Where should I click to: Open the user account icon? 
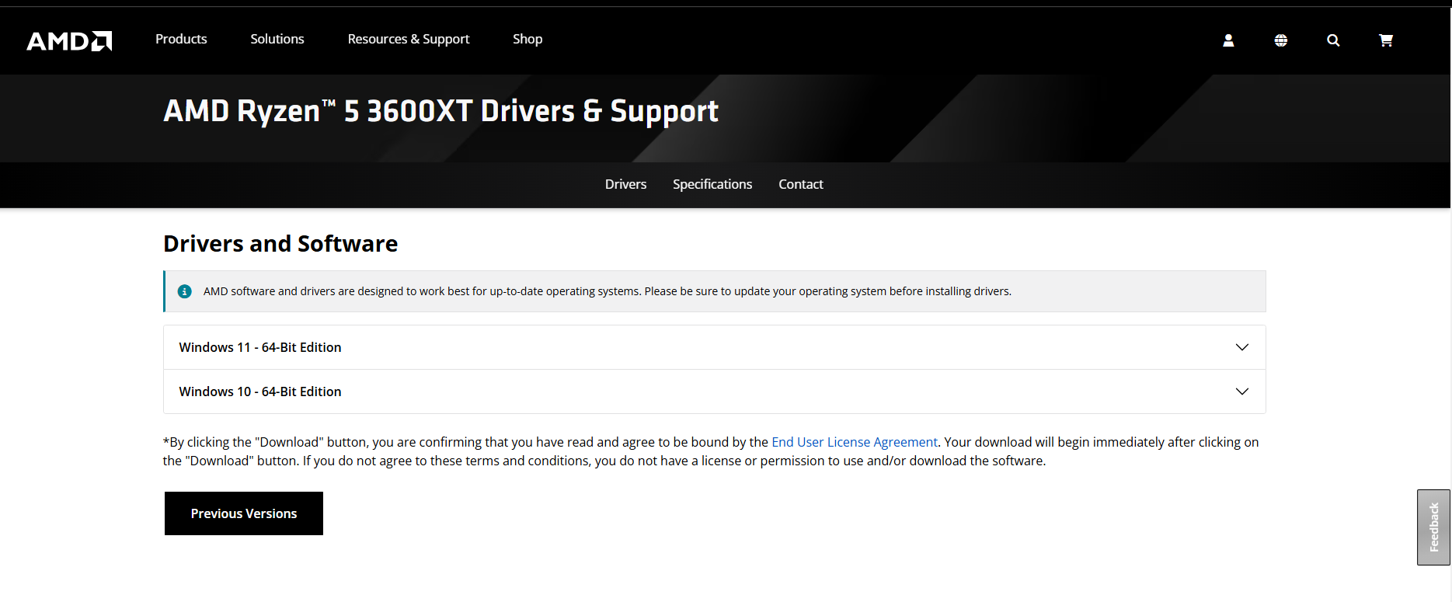click(1228, 40)
